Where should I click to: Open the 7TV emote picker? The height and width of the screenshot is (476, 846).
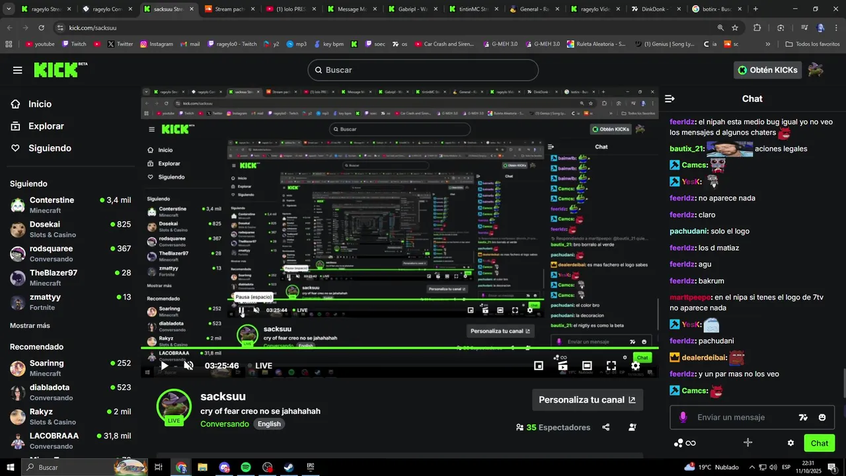point(803,417)
